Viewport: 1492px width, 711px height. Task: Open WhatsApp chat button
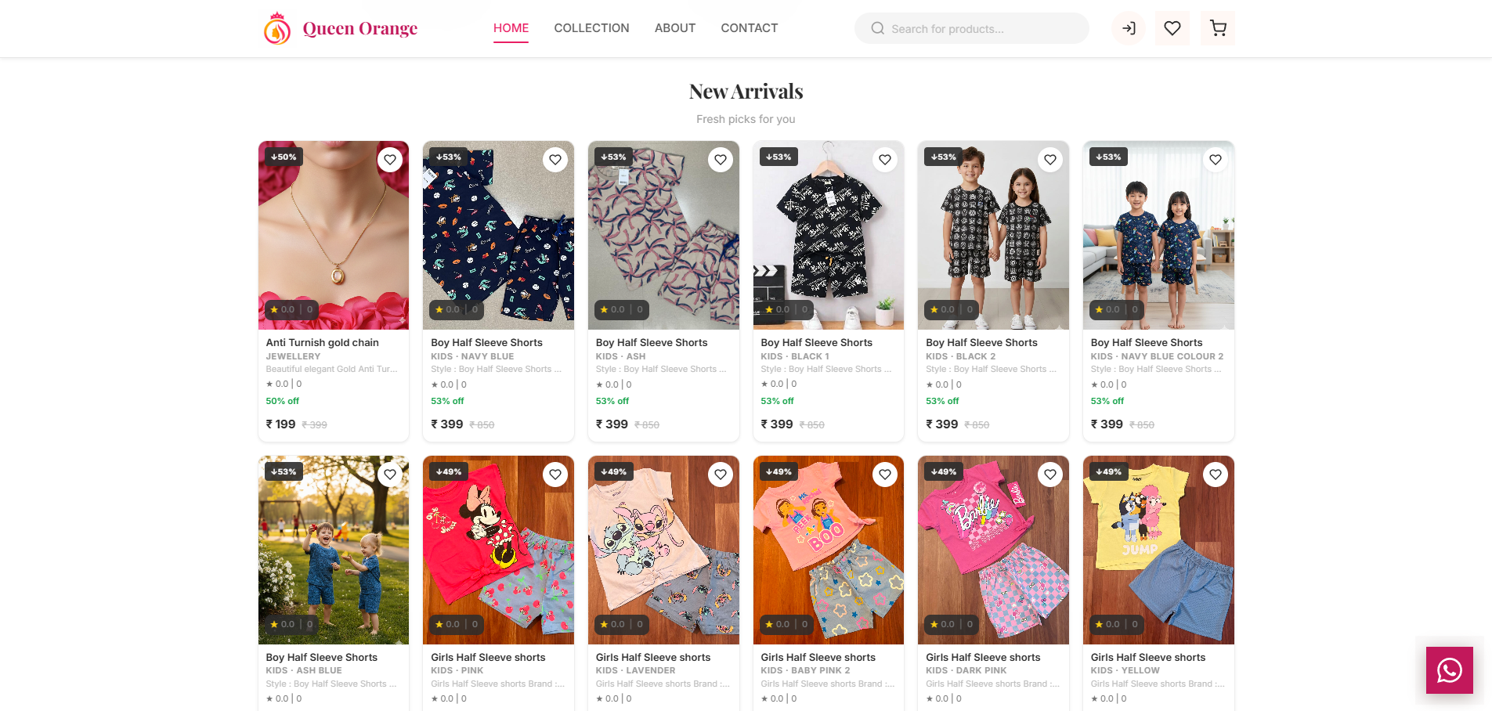[x=1449, y=670]
